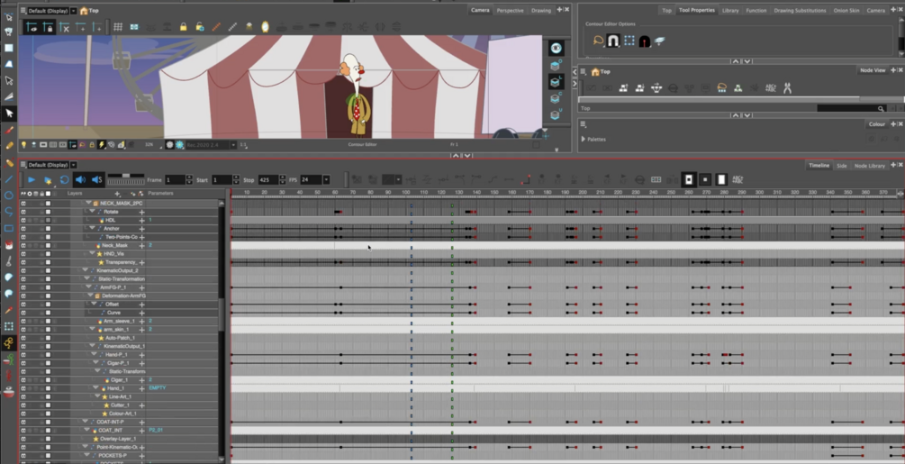Toggle playback loop button
Image resolution: width=905 pixels, height=464 pixels.
(64, 180)
